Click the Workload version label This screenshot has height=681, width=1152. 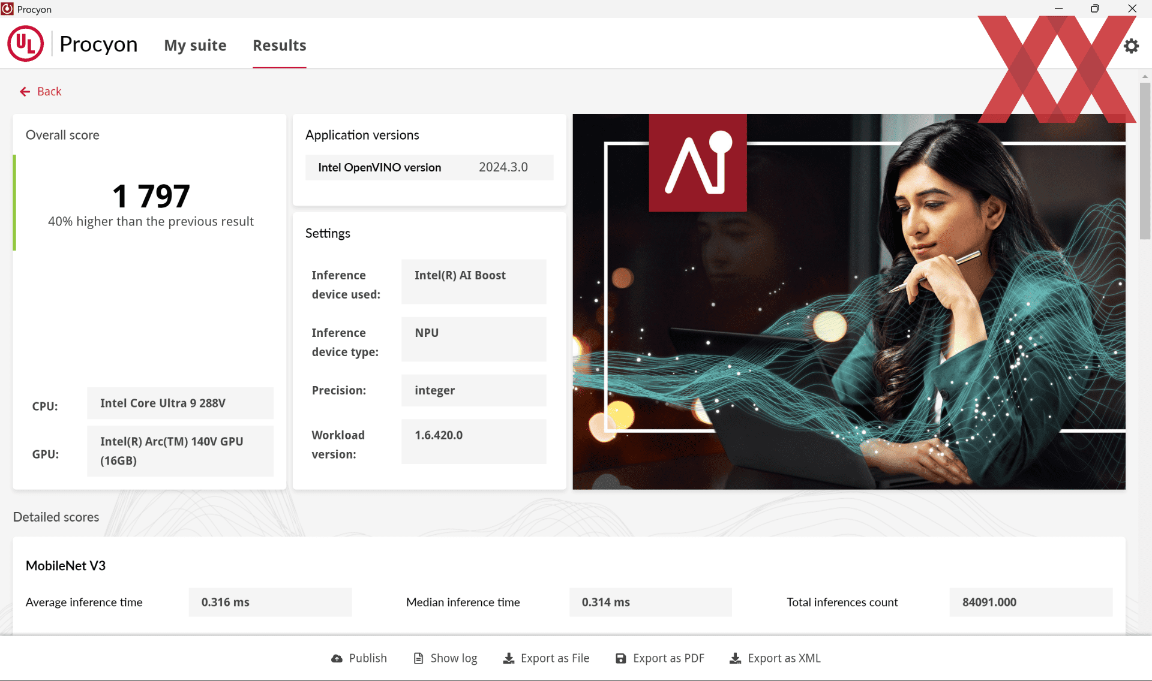coord(338,445)
